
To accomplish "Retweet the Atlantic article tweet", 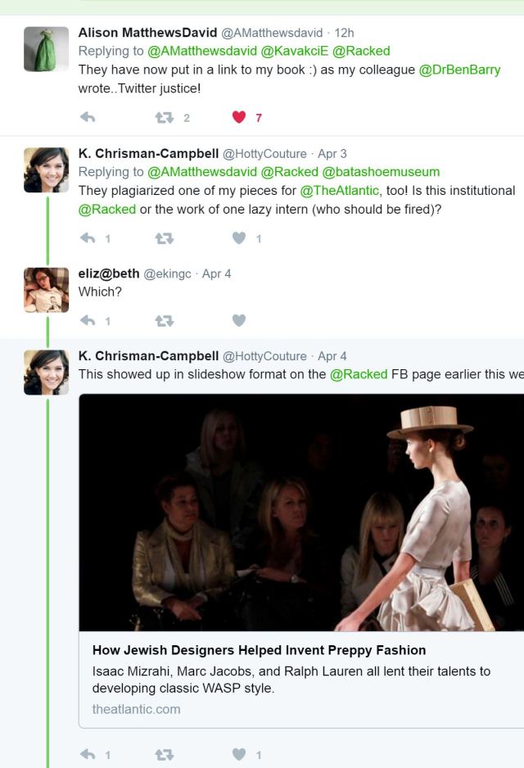I will click(165, 754).
